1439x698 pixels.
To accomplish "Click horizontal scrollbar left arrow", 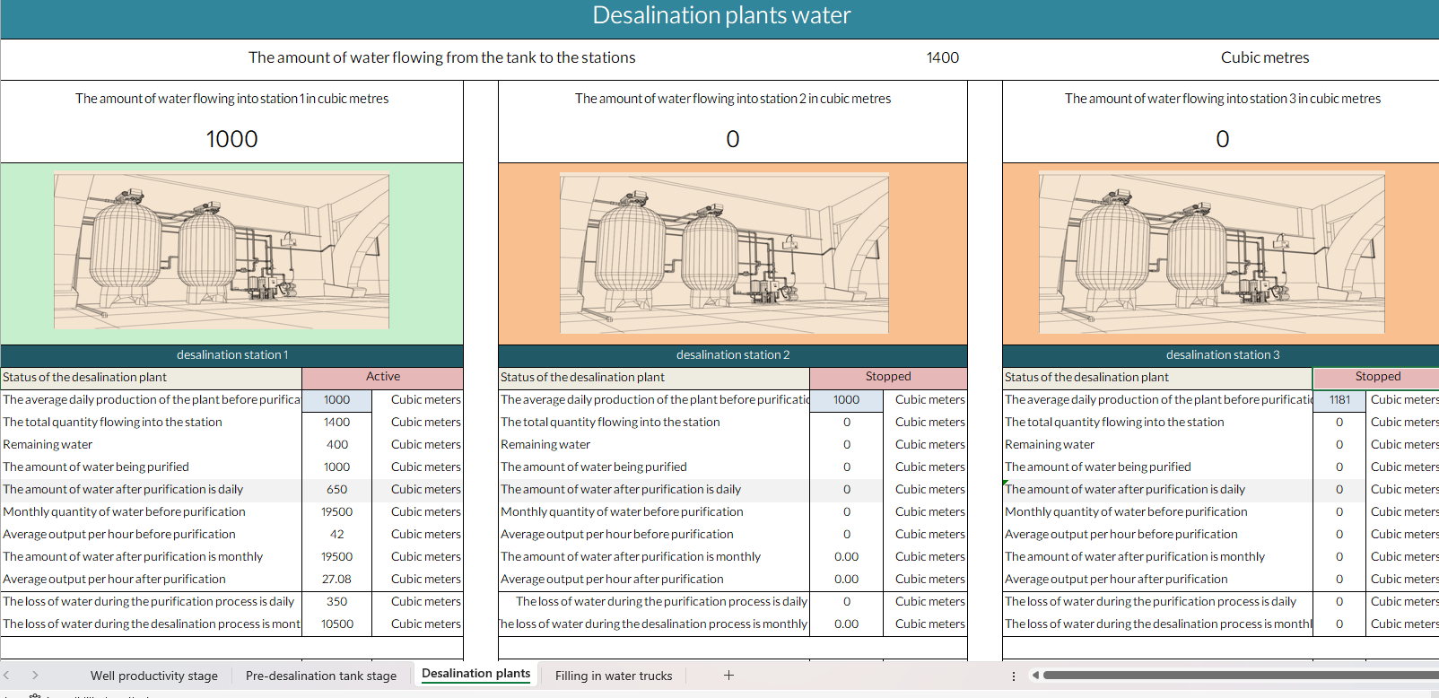I will coord(1035,676).
